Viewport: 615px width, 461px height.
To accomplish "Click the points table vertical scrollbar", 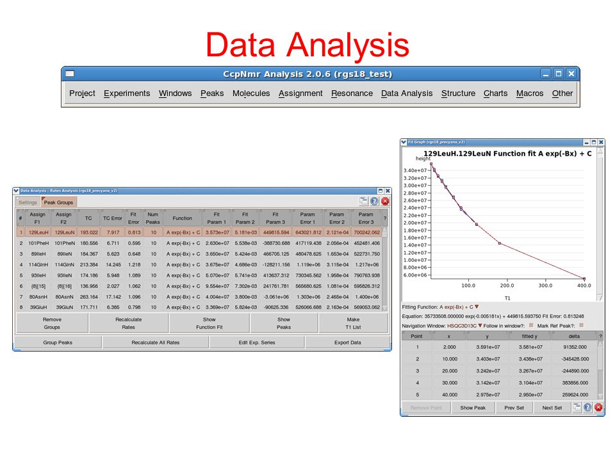I will tap(600, 371).
